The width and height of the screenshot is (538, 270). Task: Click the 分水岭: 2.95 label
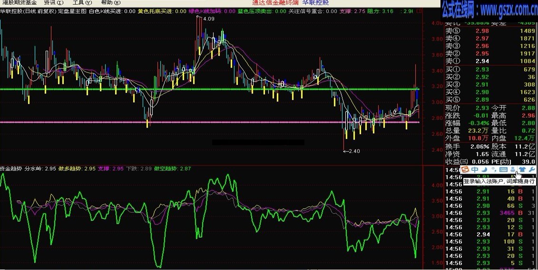coord(40,168)
